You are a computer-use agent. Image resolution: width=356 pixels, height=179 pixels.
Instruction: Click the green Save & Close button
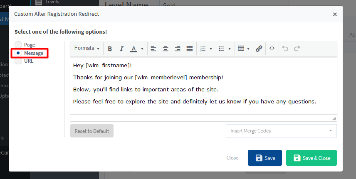pos(311,158)
